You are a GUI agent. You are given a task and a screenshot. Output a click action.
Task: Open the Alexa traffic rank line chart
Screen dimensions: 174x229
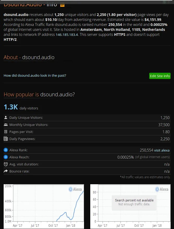tap(44, 206)
